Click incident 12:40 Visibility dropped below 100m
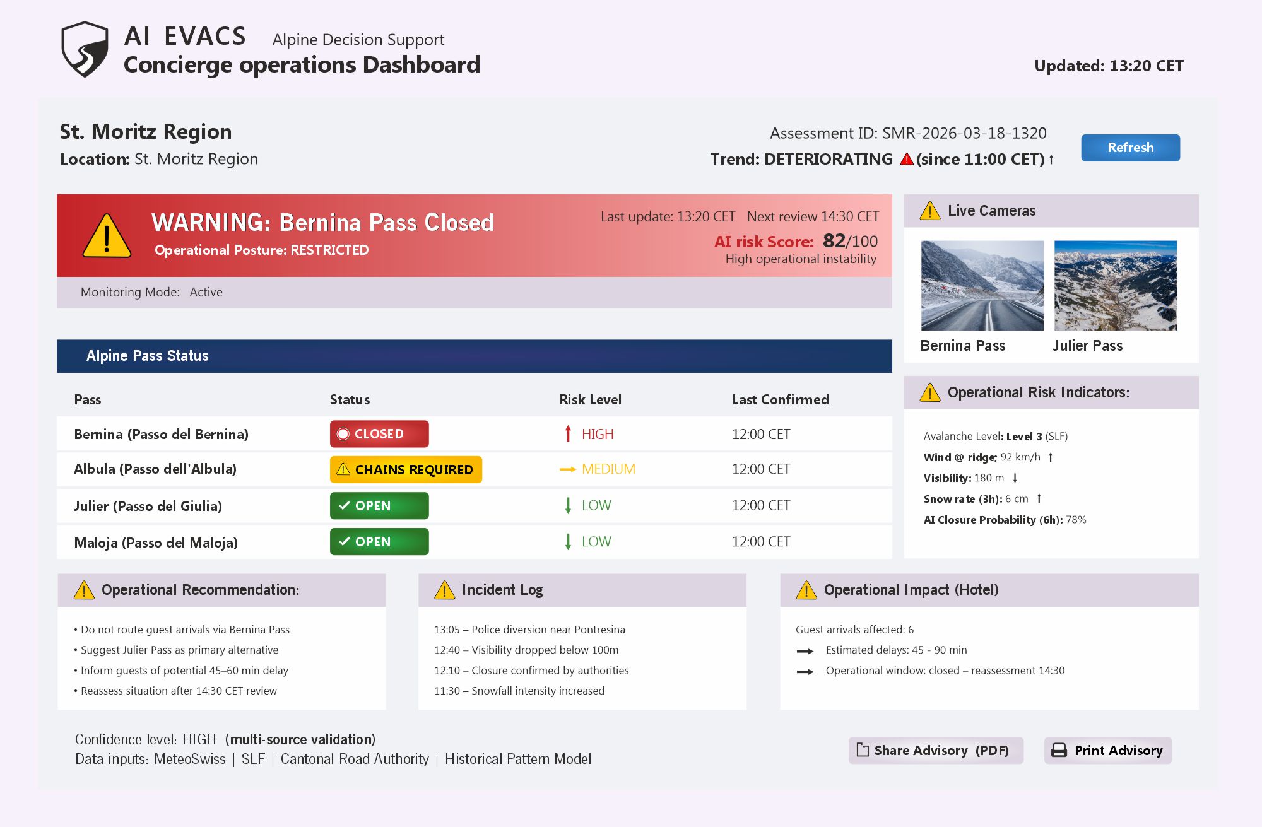This screenshot has height=827, width=1262. 526,650
